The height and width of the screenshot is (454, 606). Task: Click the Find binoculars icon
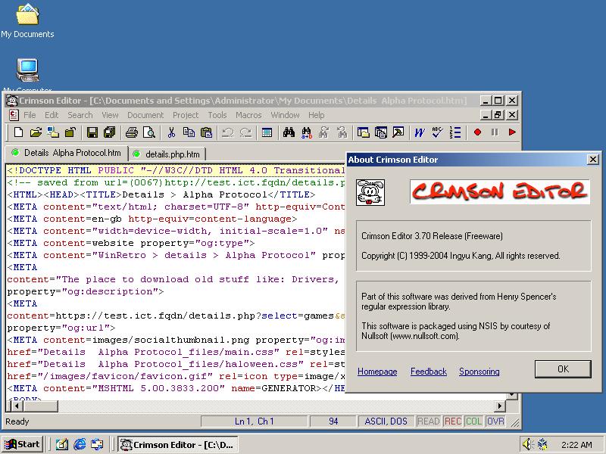[289, 133]
